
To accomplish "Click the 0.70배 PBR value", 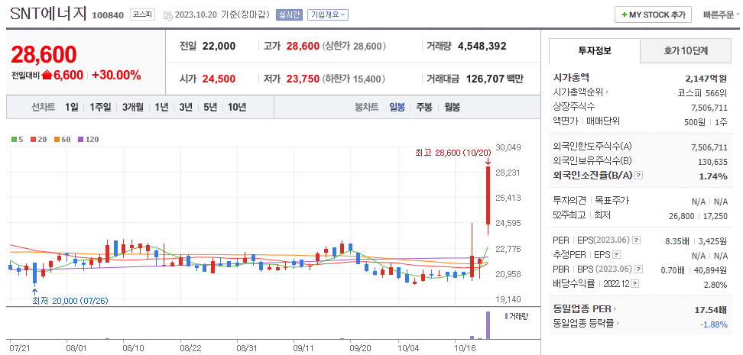I will click(673, 269).
